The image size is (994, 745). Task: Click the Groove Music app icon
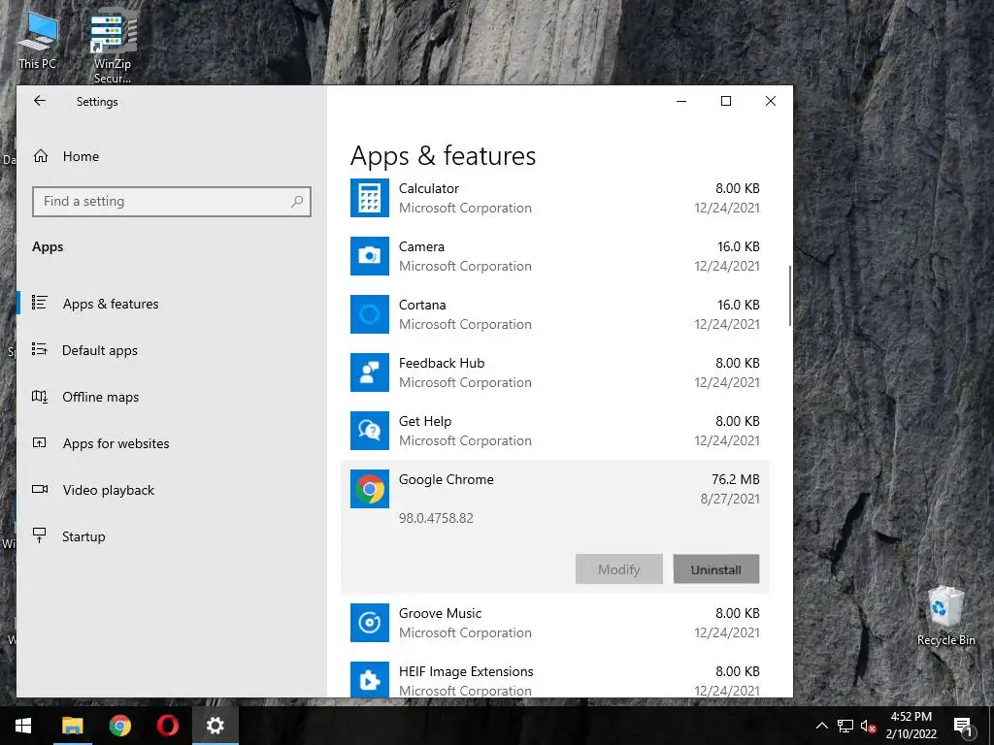pyautogui.click(x=370, y=623)
